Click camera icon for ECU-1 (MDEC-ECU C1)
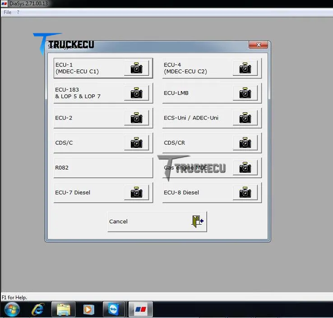Viewport: 333px width, 318px height. 137,68
